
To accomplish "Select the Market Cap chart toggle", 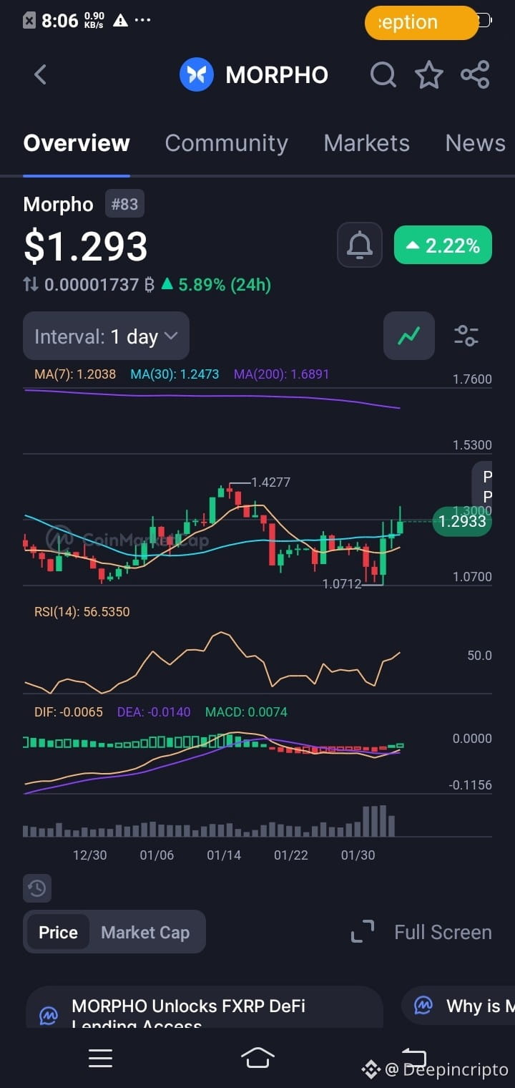I will pos(145,932).
